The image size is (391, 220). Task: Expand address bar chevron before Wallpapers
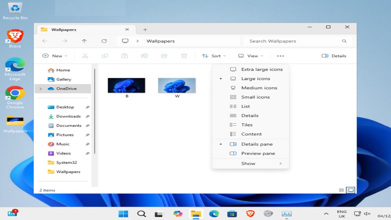click(137, 41)
